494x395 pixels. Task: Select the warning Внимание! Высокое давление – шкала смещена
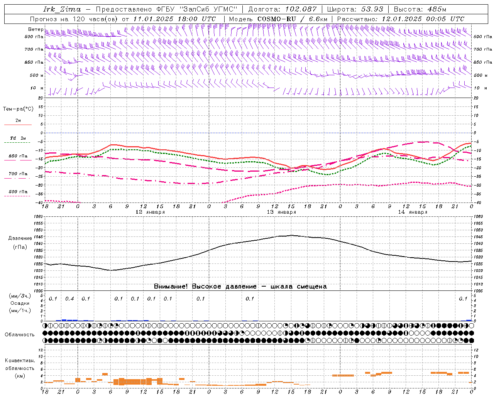(240, 286)
